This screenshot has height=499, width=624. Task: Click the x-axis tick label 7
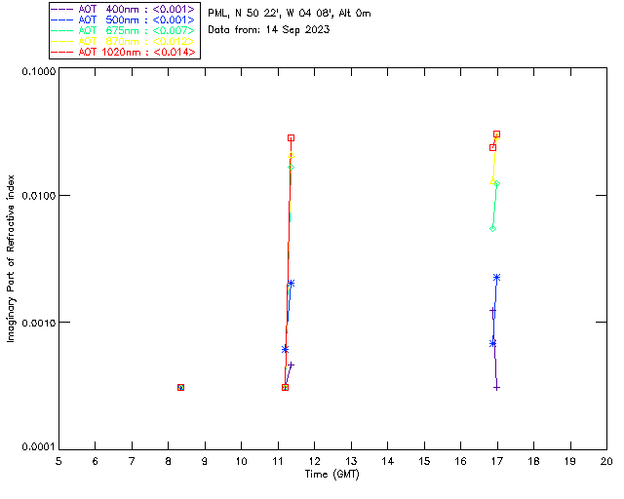tap(132, 461)
